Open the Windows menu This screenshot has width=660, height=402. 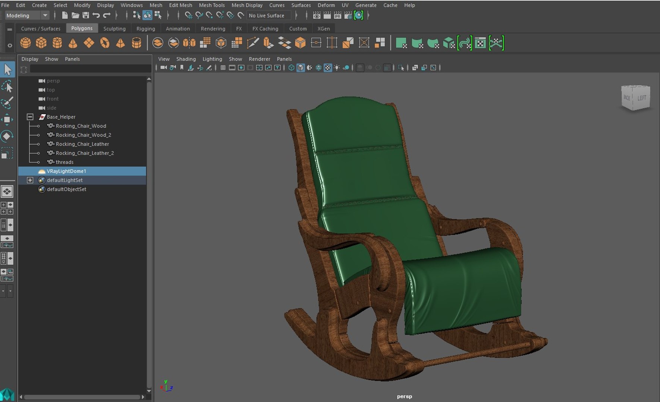[x=132, y=5]
